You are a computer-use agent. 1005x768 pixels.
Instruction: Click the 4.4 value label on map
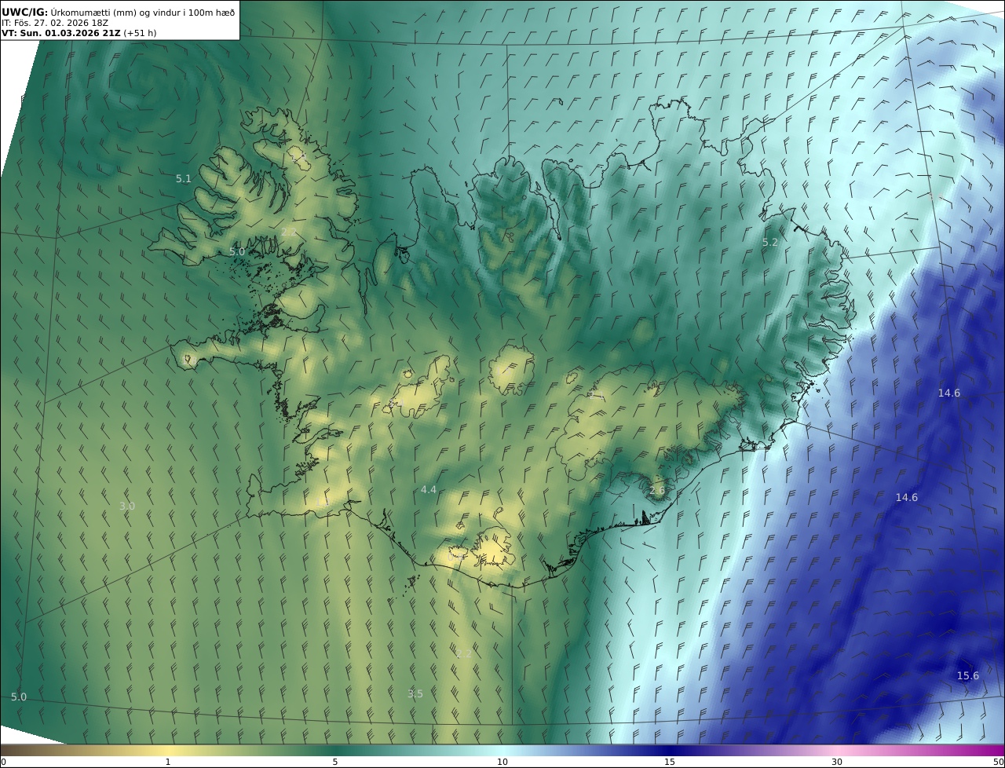point(428,490)
